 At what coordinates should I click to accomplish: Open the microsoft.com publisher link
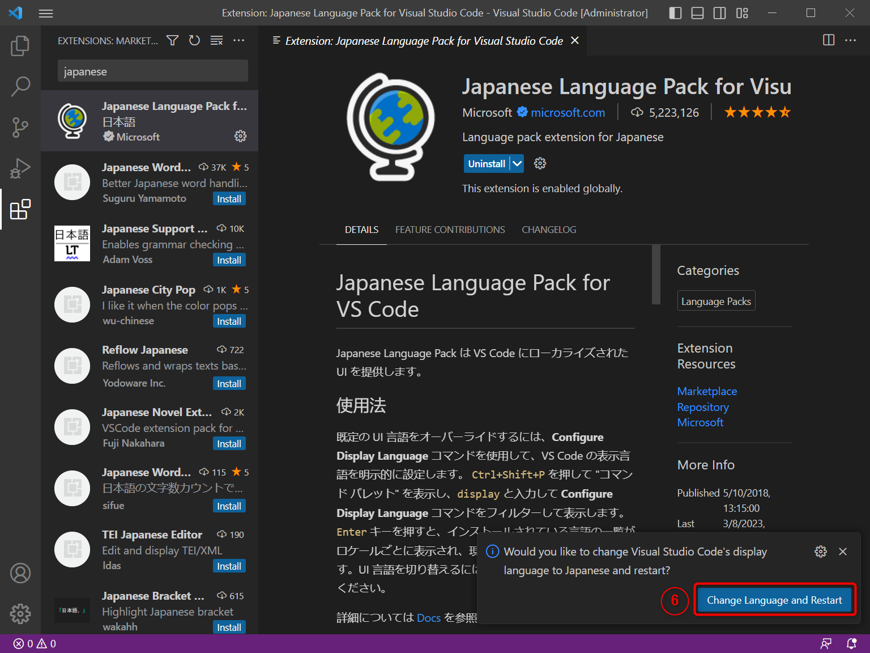pos(568,112)
